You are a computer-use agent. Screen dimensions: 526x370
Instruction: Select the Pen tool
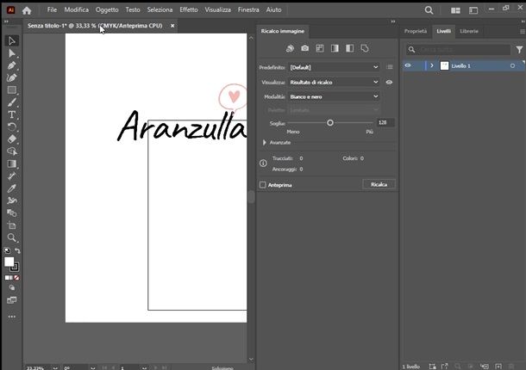click(x=12, y=65)
